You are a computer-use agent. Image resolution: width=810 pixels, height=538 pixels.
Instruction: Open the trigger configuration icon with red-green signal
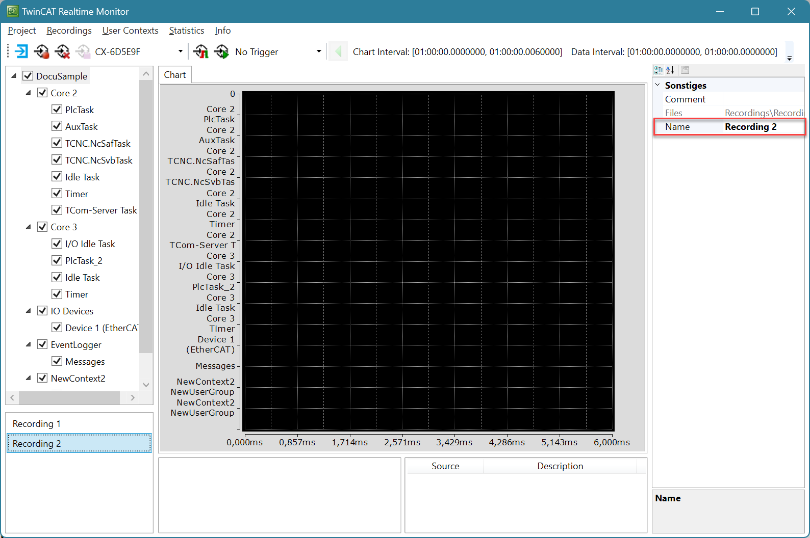point(200,51)
